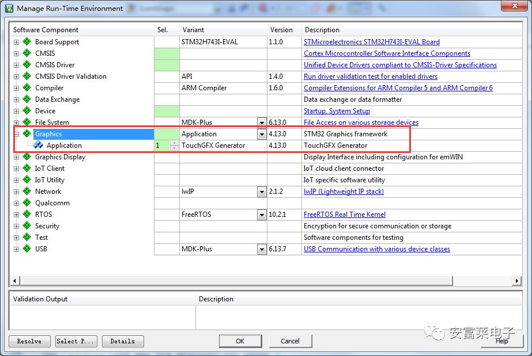
Task: Click the CMSIS Driver component icon
Action: (25, 64)
